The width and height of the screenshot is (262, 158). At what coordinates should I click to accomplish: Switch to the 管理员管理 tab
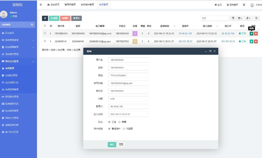pyautogui.click(x=70, y=5)
